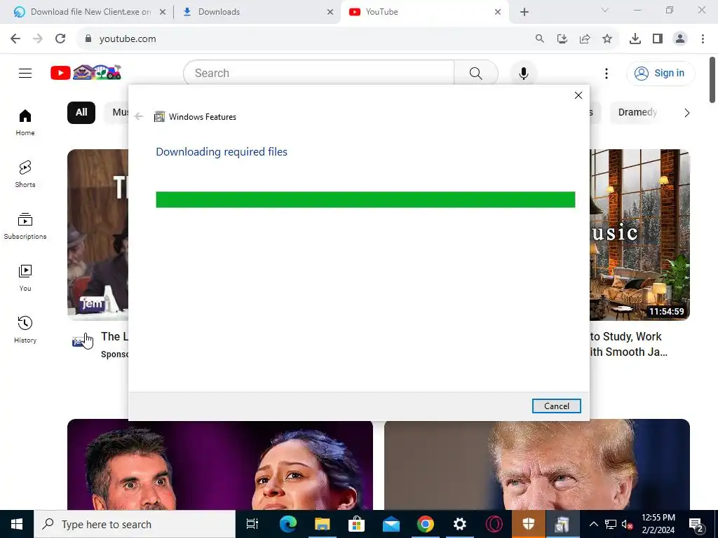Close the Downloads browser tab
The height and width of the screenshot is (538, 718).
330,12
